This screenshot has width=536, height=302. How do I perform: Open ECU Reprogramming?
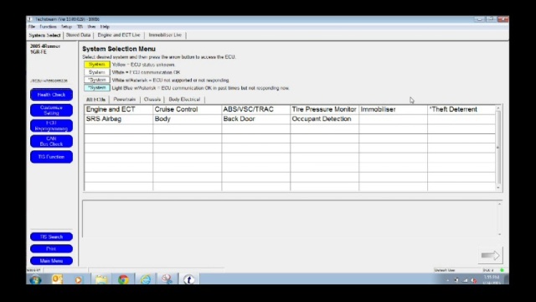coord(51,126)
